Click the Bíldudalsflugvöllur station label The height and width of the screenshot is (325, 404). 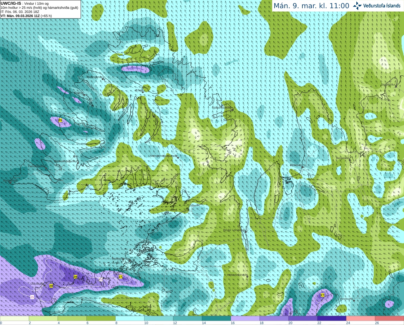pos(66,161)
